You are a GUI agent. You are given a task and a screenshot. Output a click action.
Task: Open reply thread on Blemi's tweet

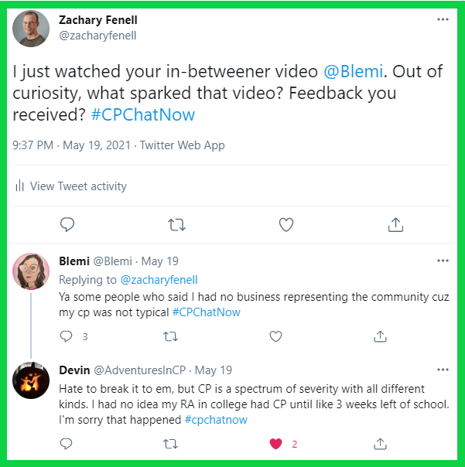66,336
